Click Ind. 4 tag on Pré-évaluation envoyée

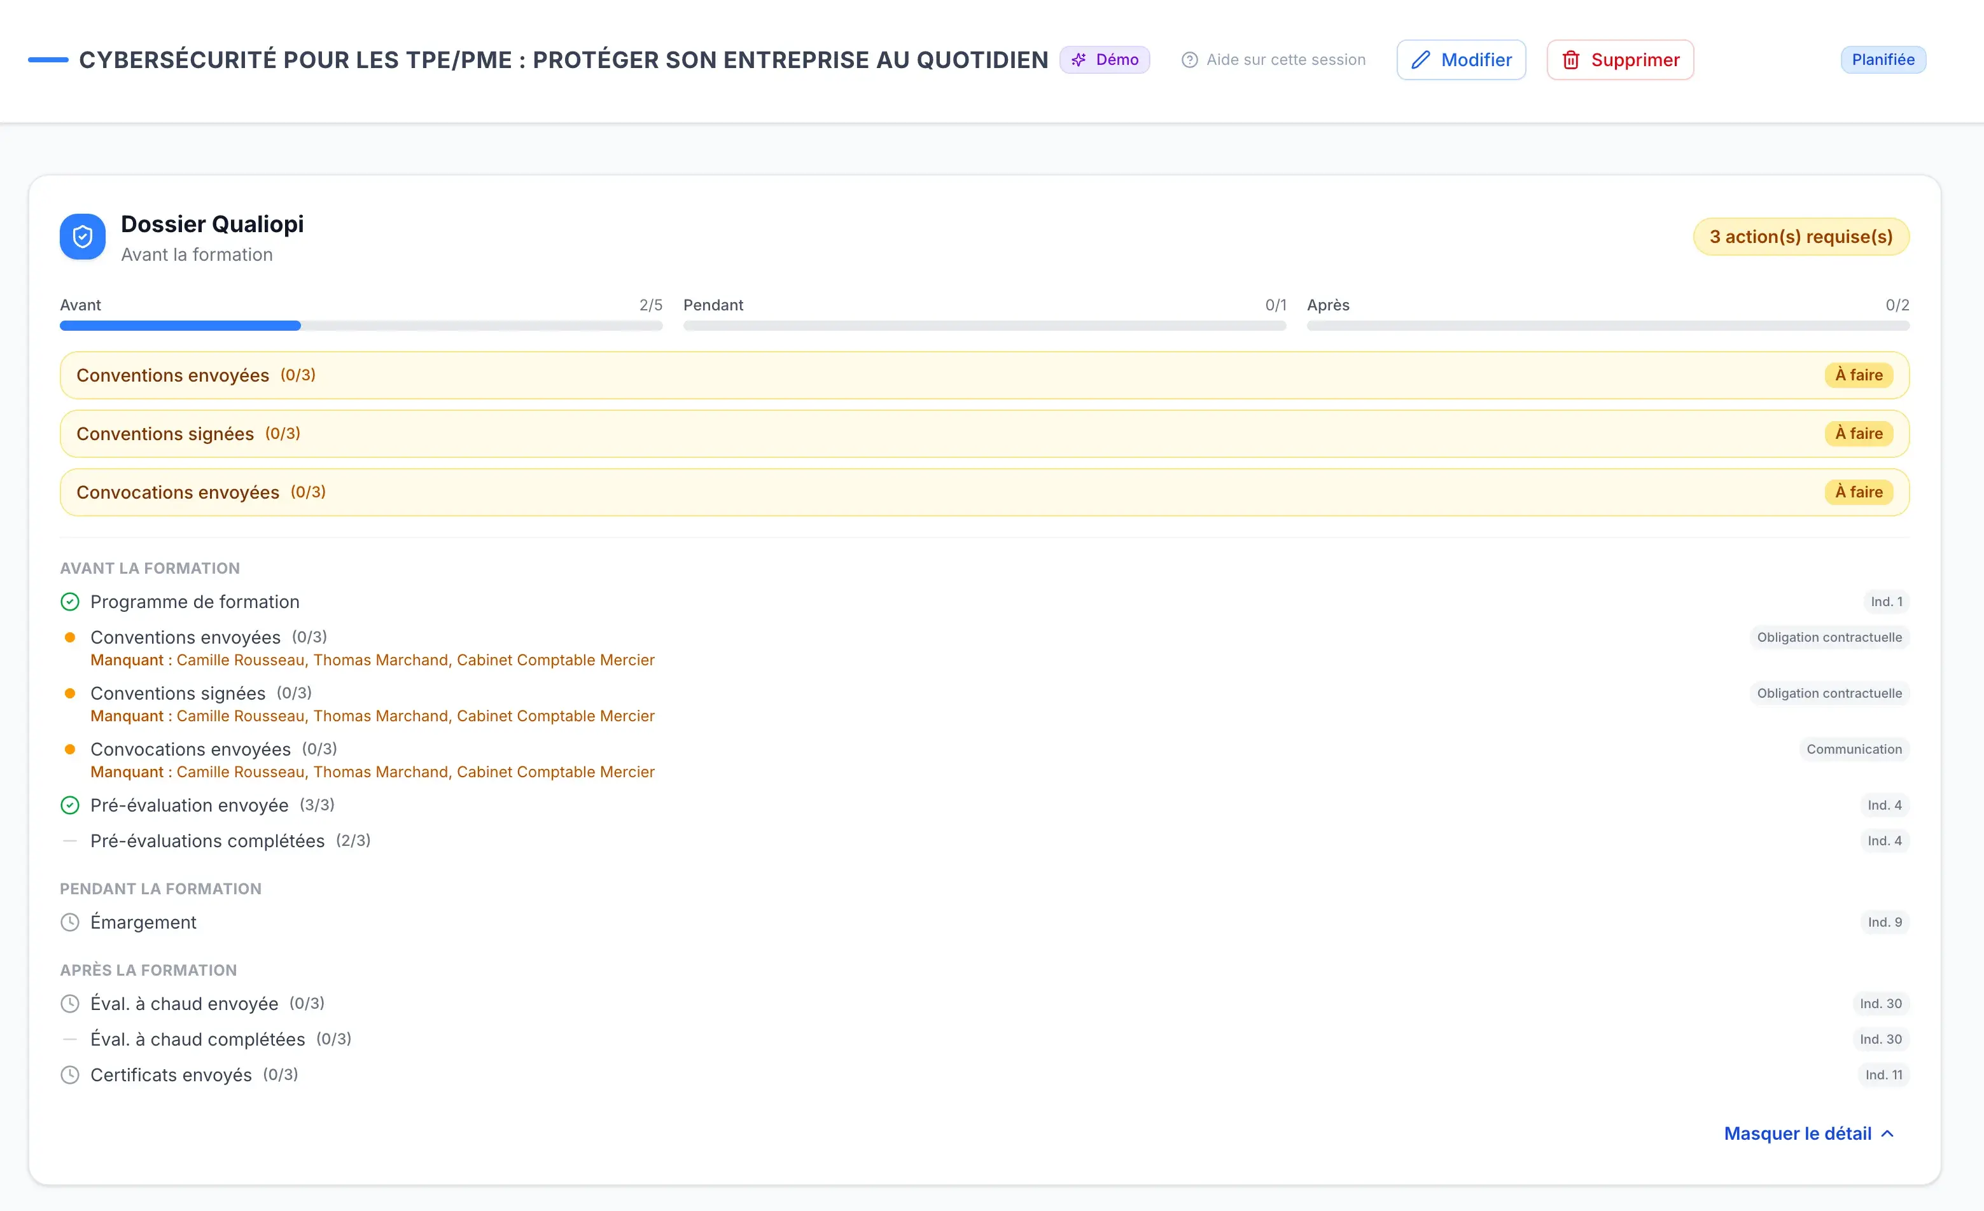[x=1885, y=805]
